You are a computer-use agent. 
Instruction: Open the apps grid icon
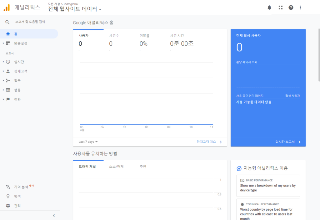coord(280,8)
